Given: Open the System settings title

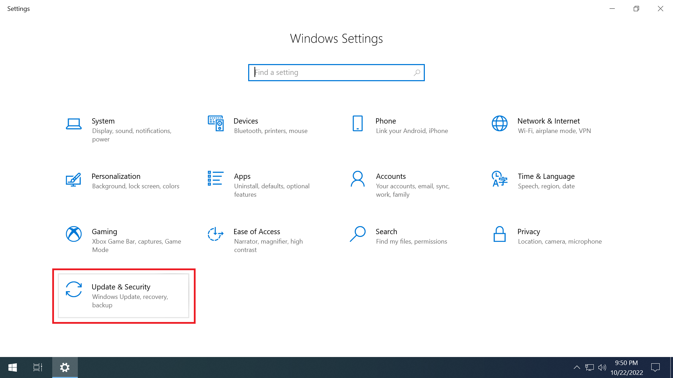Looking at the screenshot, I should click(x=103, y=121).
